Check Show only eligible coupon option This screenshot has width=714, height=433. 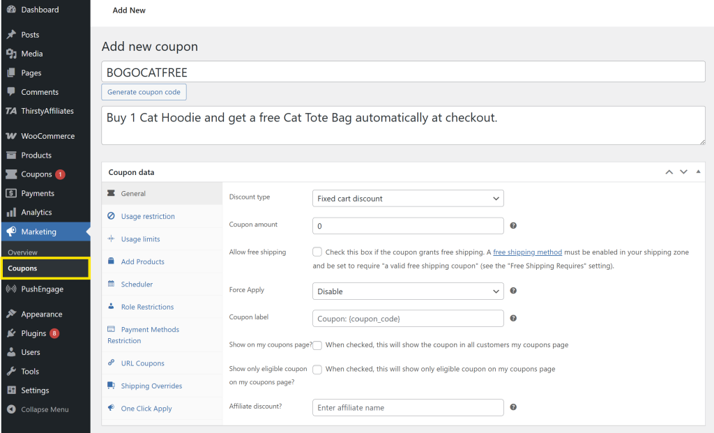[x=317, y=369]
